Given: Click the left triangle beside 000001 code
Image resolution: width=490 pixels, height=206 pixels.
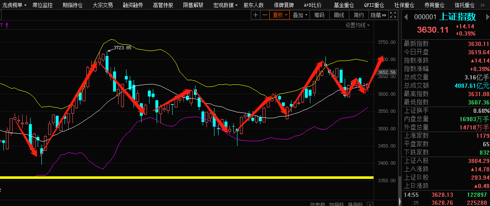Looking at the screenshot, I should coord(405,17).
